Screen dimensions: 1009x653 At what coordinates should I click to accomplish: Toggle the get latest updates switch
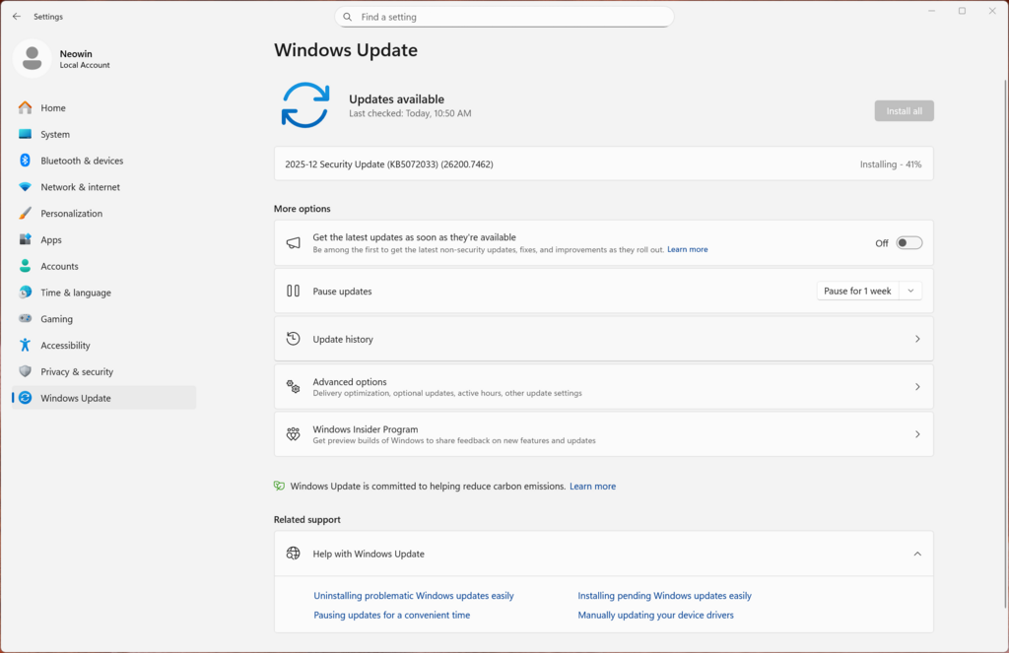[909, 243]
